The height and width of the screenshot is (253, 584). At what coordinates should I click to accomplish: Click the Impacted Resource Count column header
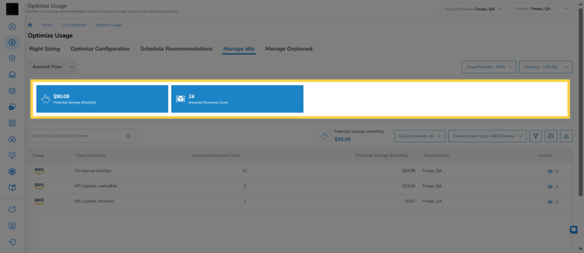coord(216,155)
